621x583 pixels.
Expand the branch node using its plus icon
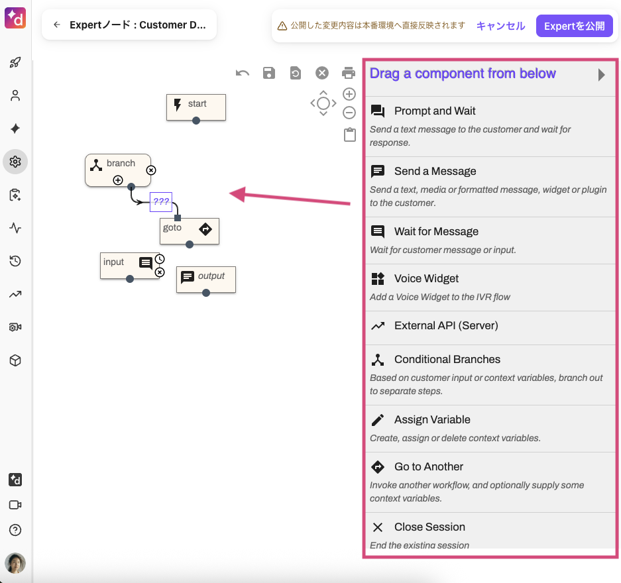click(118, 181)
